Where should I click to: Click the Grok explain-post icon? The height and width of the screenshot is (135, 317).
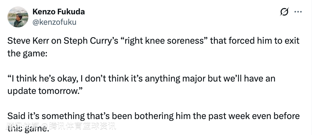(284, 12)
